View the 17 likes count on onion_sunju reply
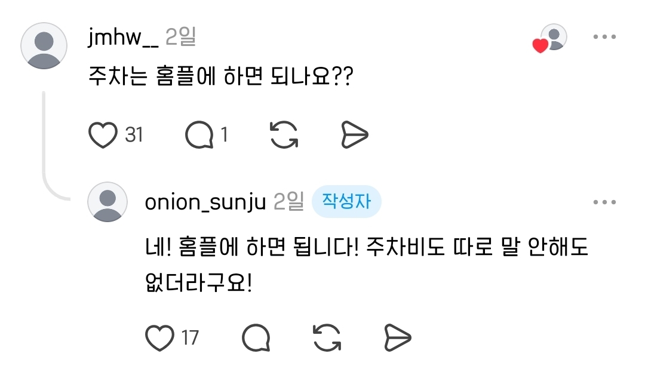Viewport: 645px width, 375px height. (191, 338)
